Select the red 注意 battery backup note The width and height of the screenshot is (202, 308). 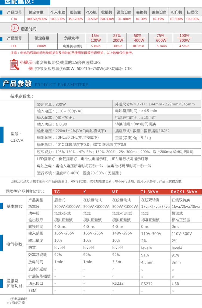click(x=72, y=53)
